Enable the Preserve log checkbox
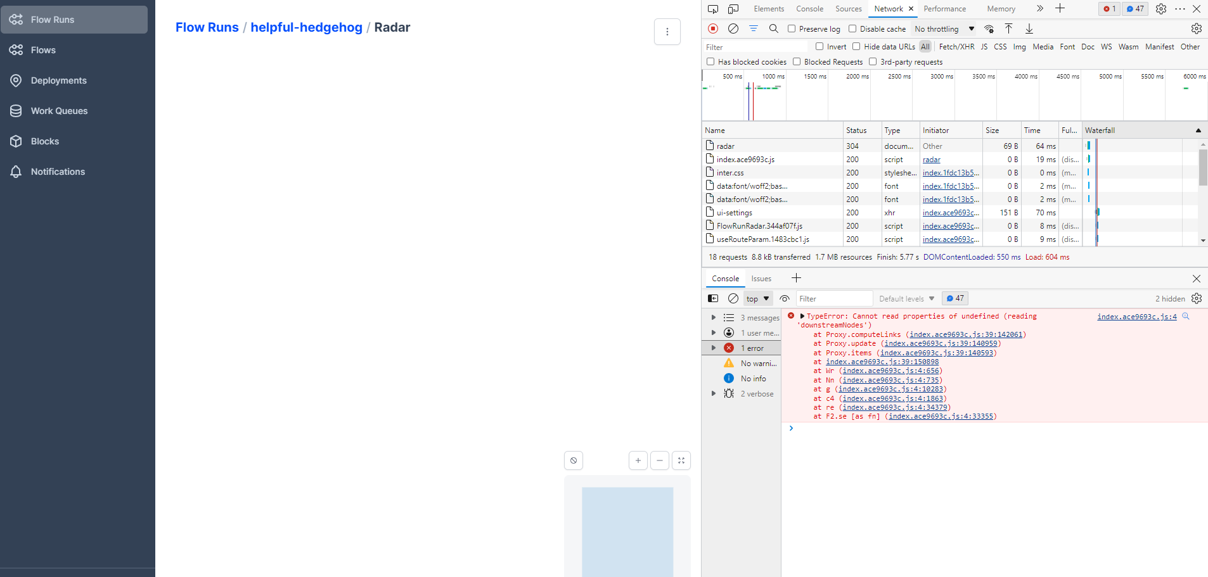Image resolution: width=1208 pixels, height=577 pixels. tap(791, 29)
